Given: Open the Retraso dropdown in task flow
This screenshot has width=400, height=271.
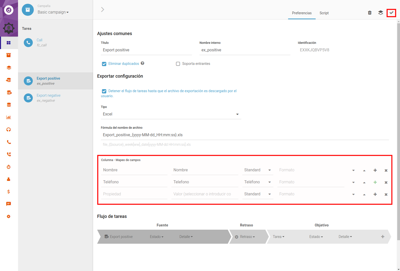Looking at the screenshot, I should [247, 237].
